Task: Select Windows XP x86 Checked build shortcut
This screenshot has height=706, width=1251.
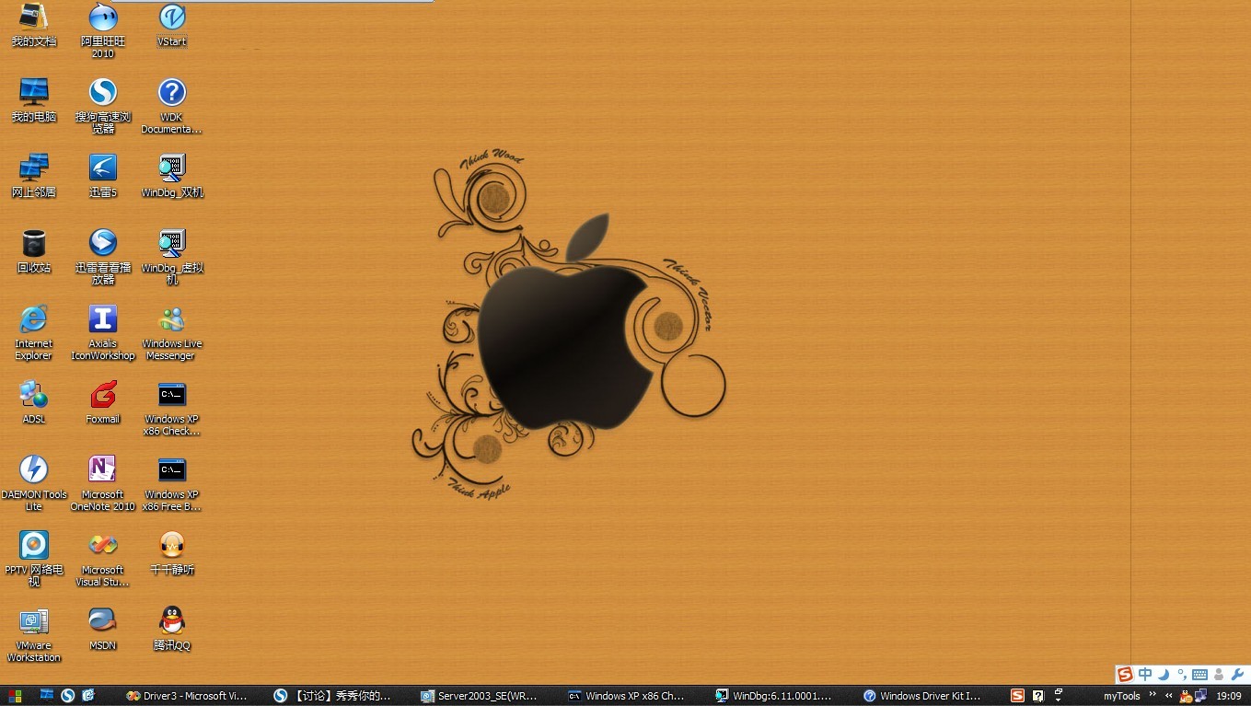Action: [171, 408]
